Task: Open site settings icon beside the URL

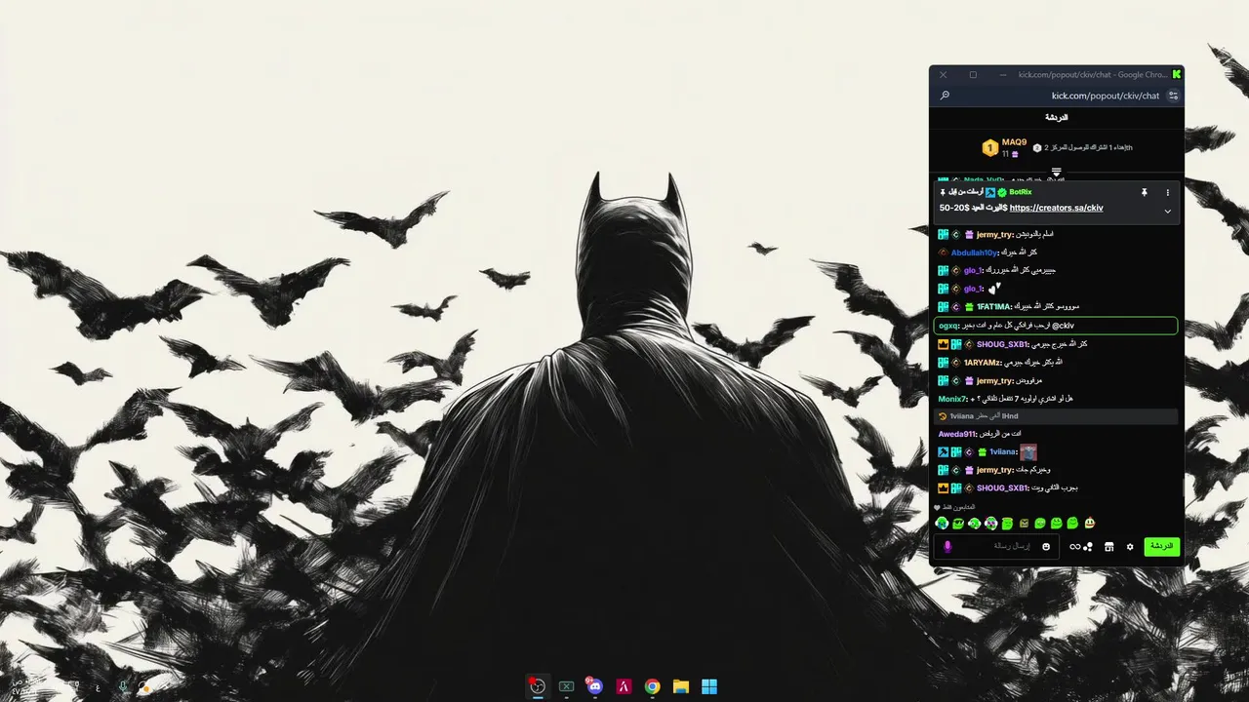Action: pyautogui.click(x=1173, y=96)
